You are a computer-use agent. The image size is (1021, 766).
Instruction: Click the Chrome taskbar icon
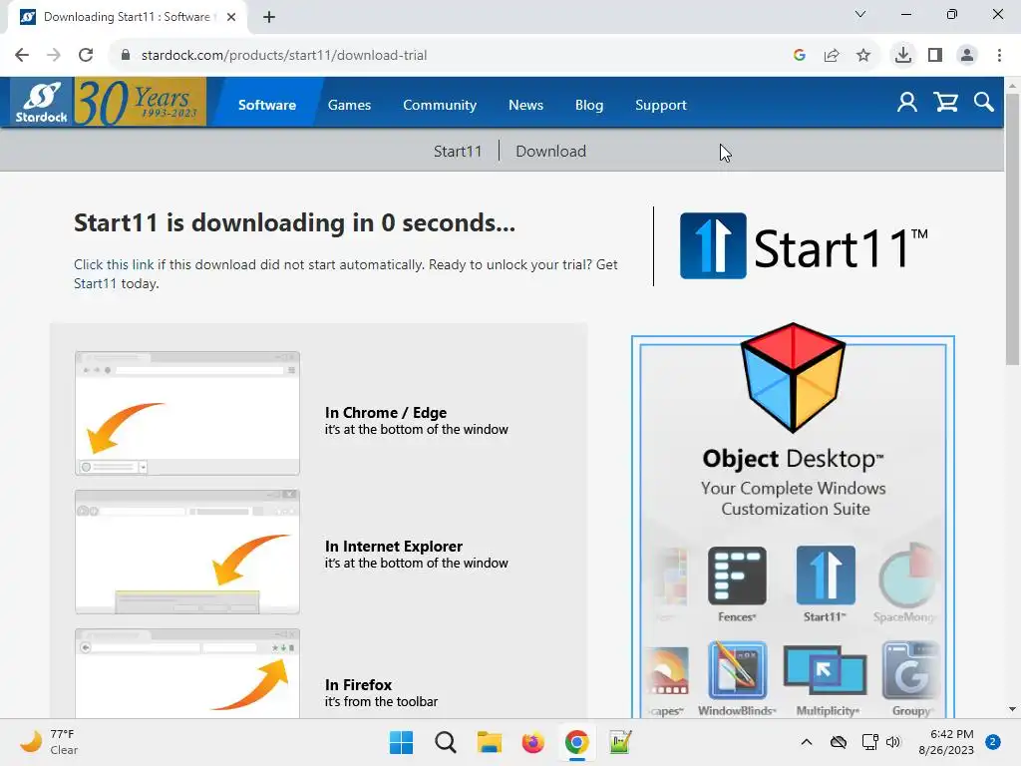577,742
